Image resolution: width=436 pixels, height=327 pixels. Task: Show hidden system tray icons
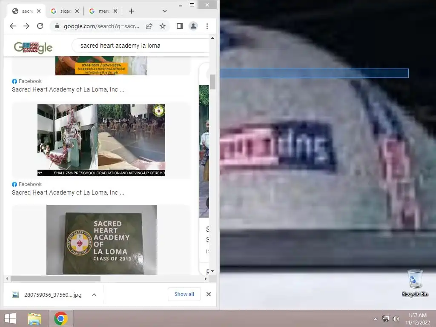(x=376, y=319)
